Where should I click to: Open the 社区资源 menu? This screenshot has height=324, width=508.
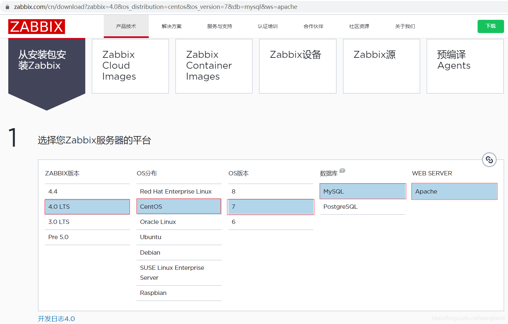(359, 26)
